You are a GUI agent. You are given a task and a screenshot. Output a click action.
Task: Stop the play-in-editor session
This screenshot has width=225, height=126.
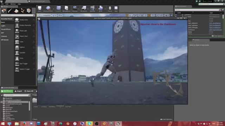click(116, 9)
